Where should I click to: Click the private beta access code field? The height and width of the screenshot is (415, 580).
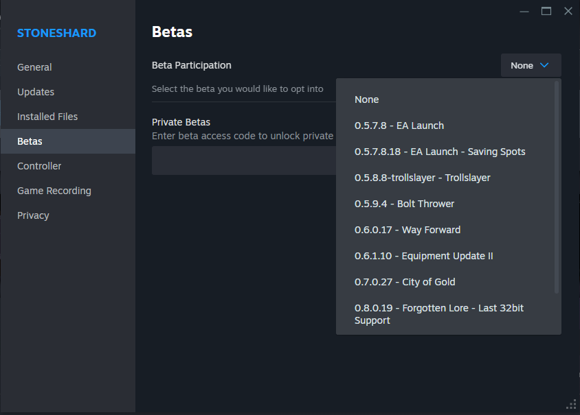pyautogui.click(x=244, y=161)
